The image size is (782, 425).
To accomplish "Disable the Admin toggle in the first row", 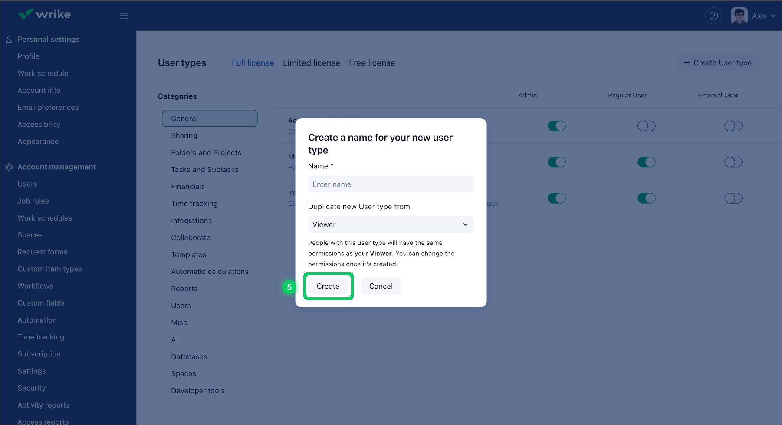I will 557,125.
